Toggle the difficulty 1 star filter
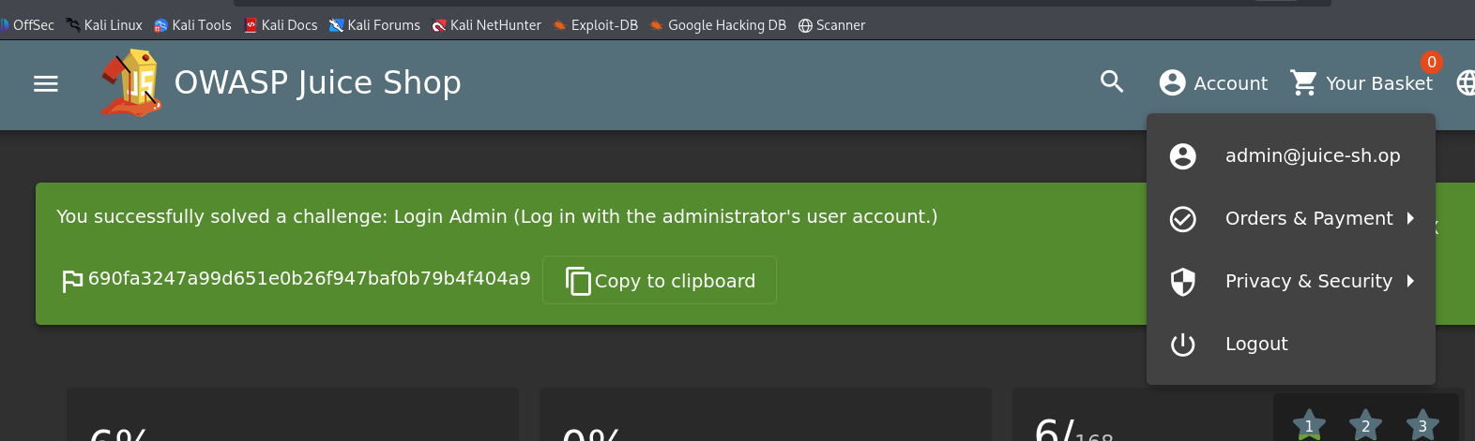The image size is (1475, 441). tap(1309, 425)
